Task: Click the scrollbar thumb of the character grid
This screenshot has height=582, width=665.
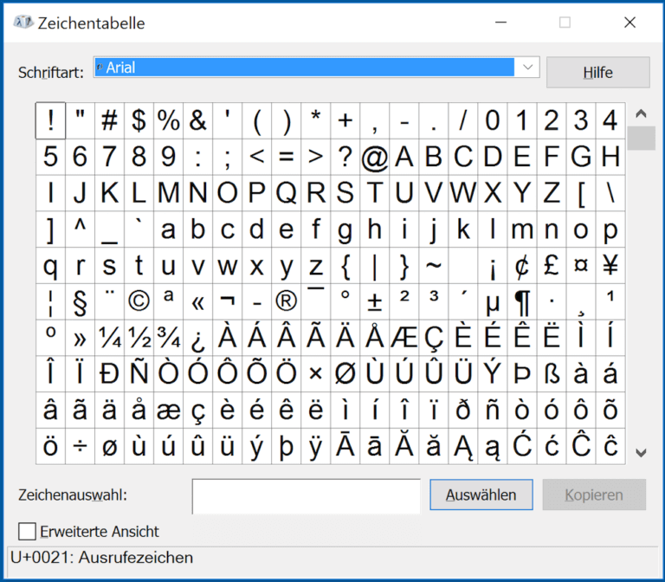Action: coord(641,138)
